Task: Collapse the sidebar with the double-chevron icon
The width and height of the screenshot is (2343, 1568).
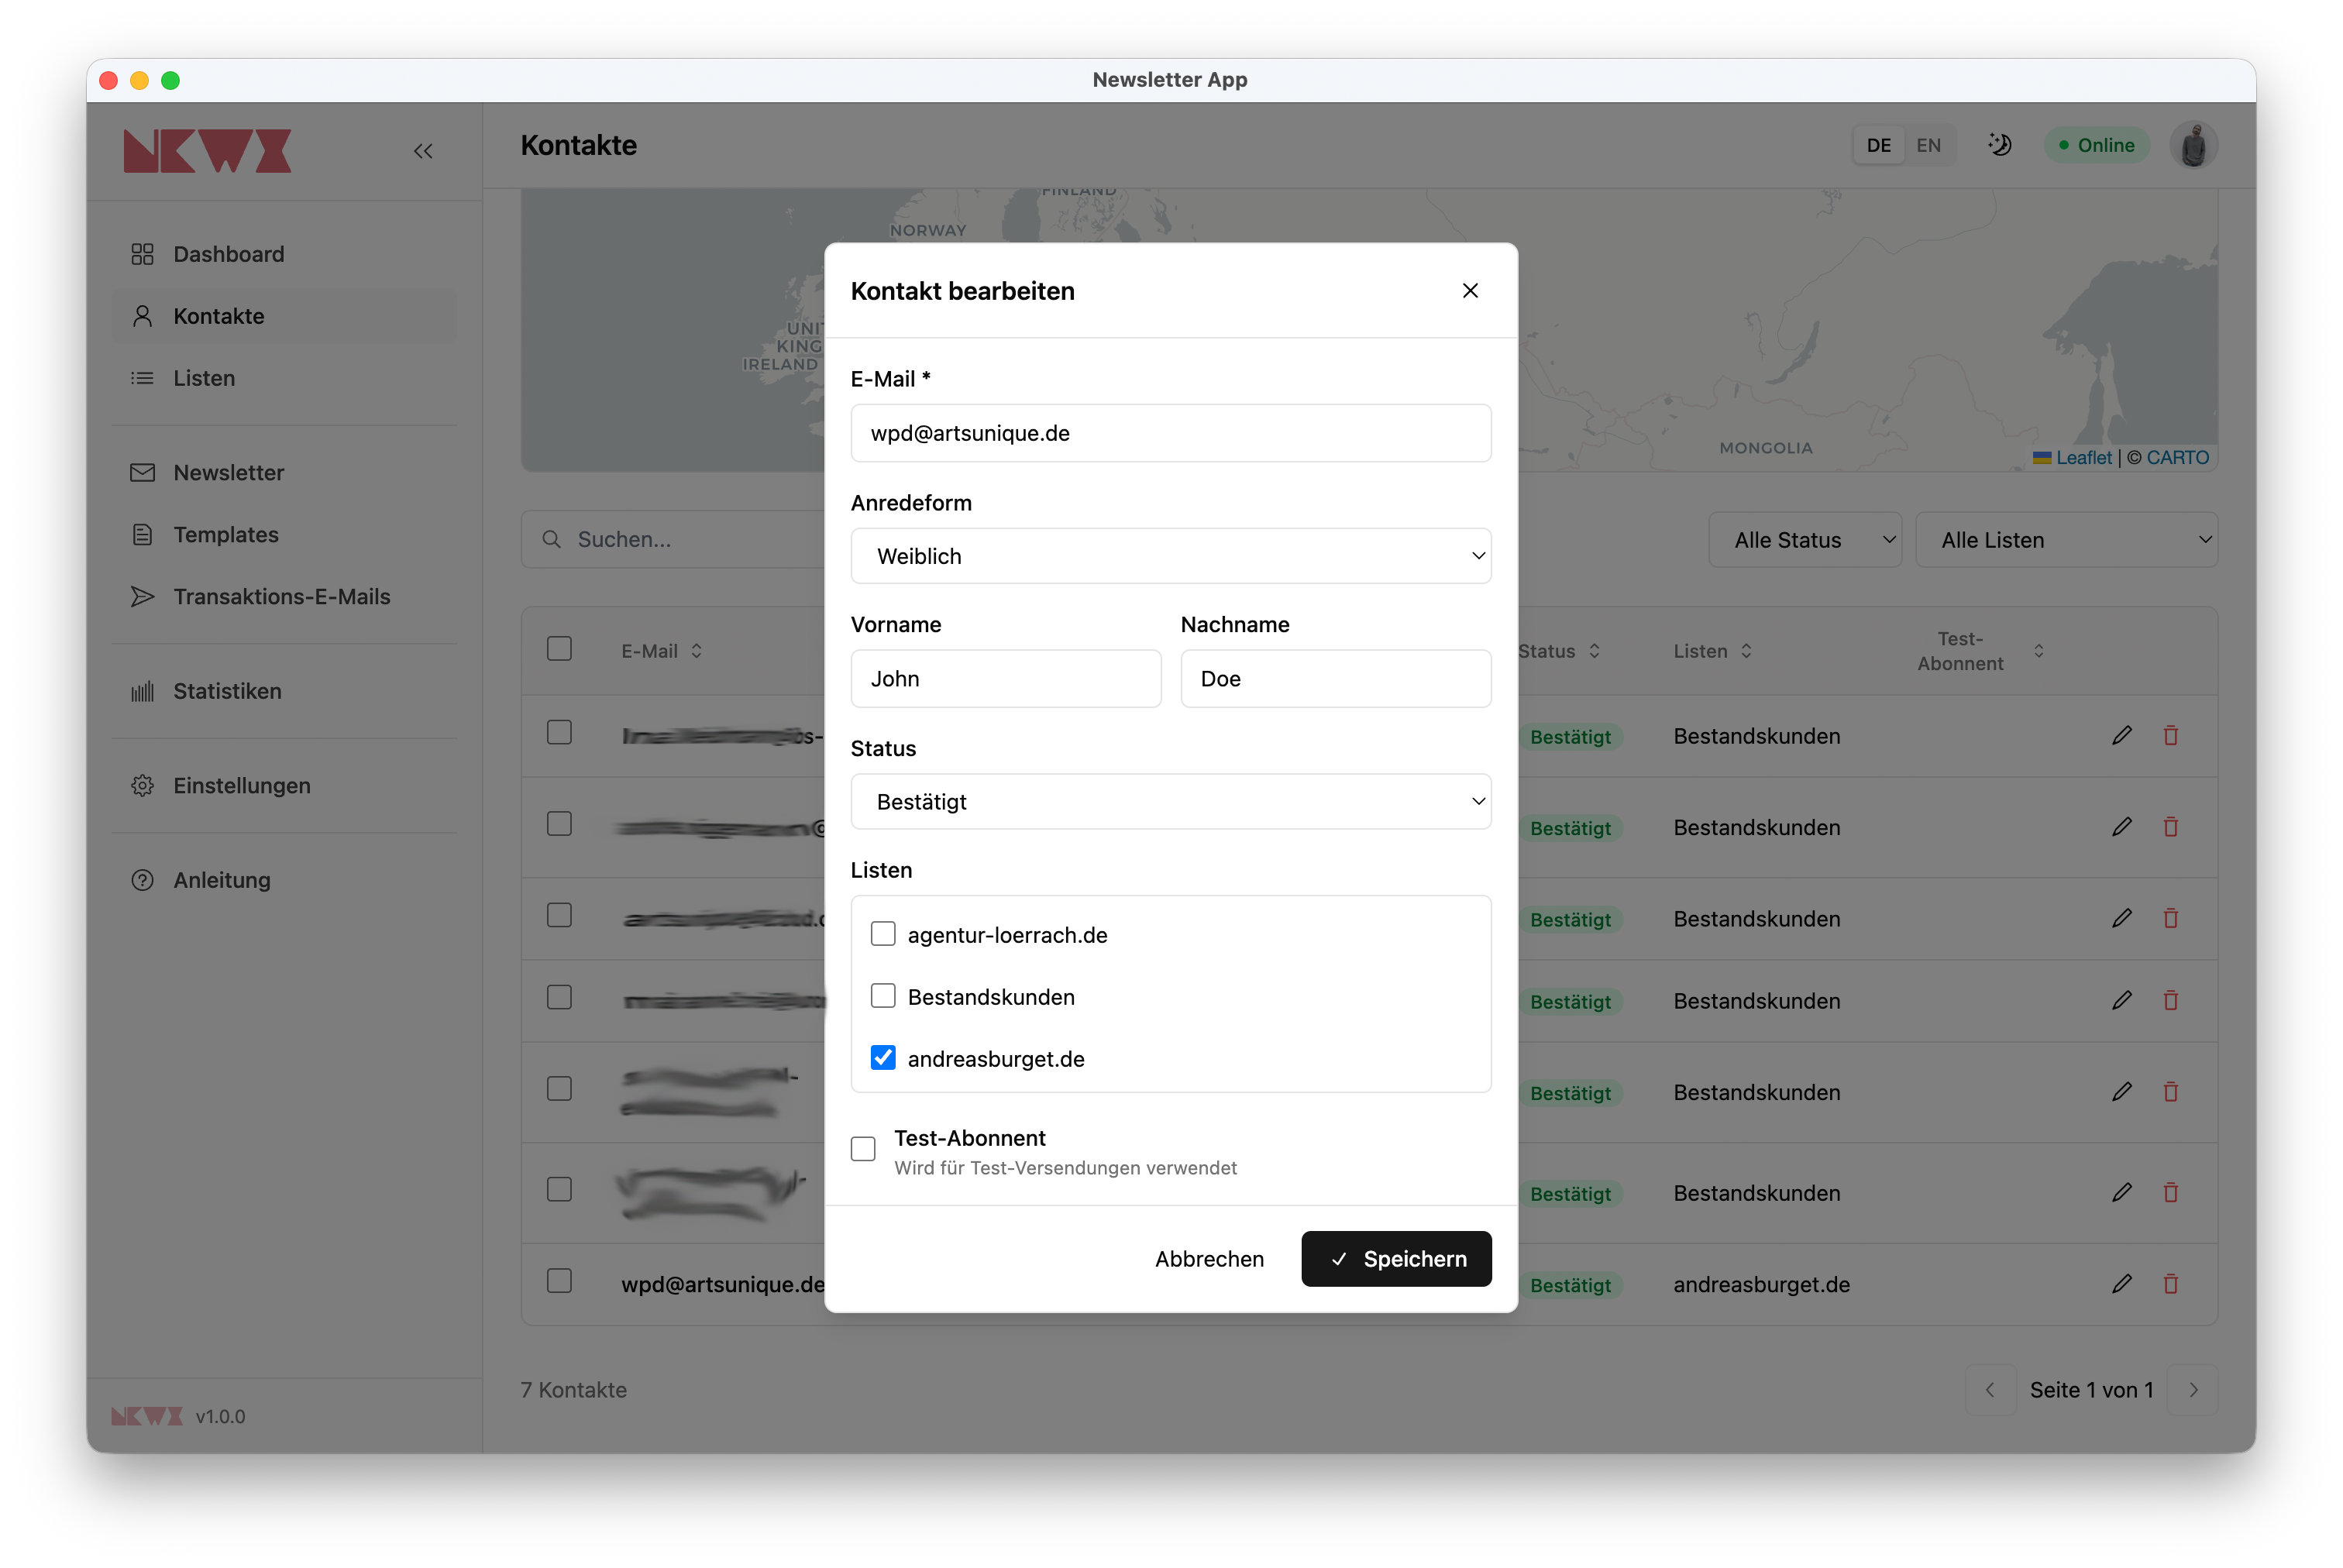Action: click(423, 151)
